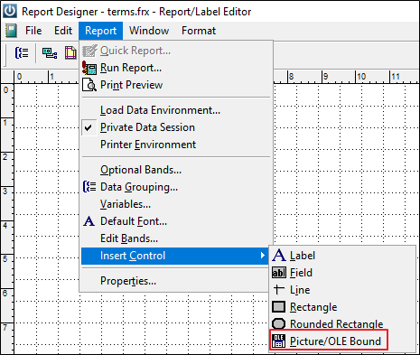Image resolution: width=420 pixels, height=355 pixels.
Task: Open Optional Bands... dialog
Action: tap(176, 170)
